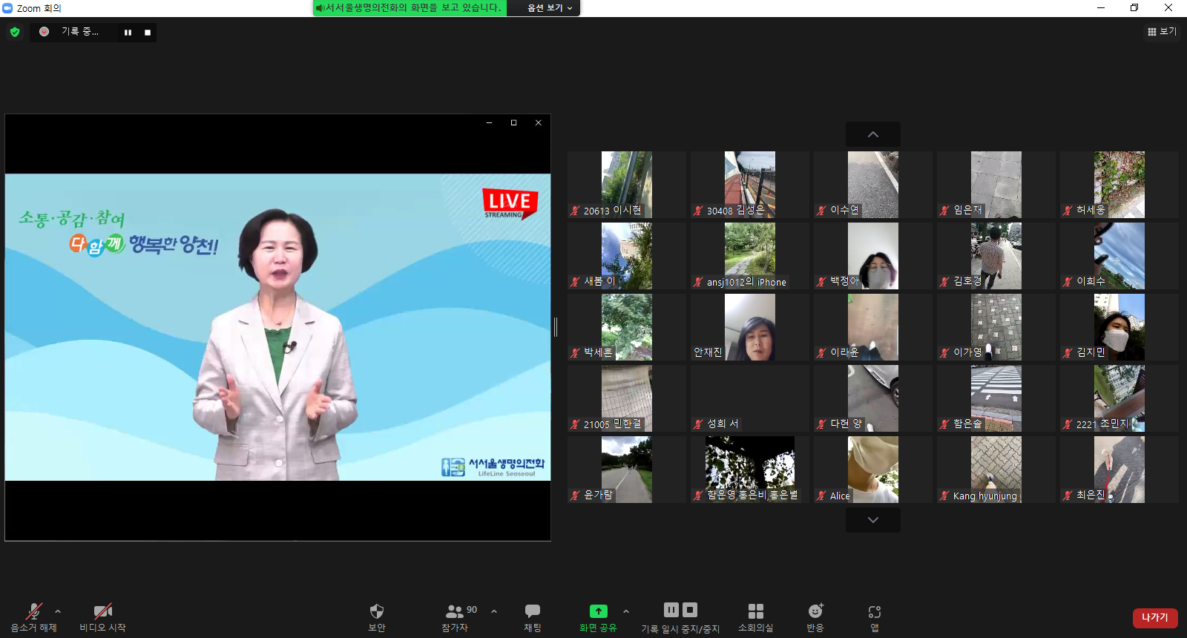The image size is (1187, 638).
Task: Start video with 비디오 시작
Action: coord(103,617)
